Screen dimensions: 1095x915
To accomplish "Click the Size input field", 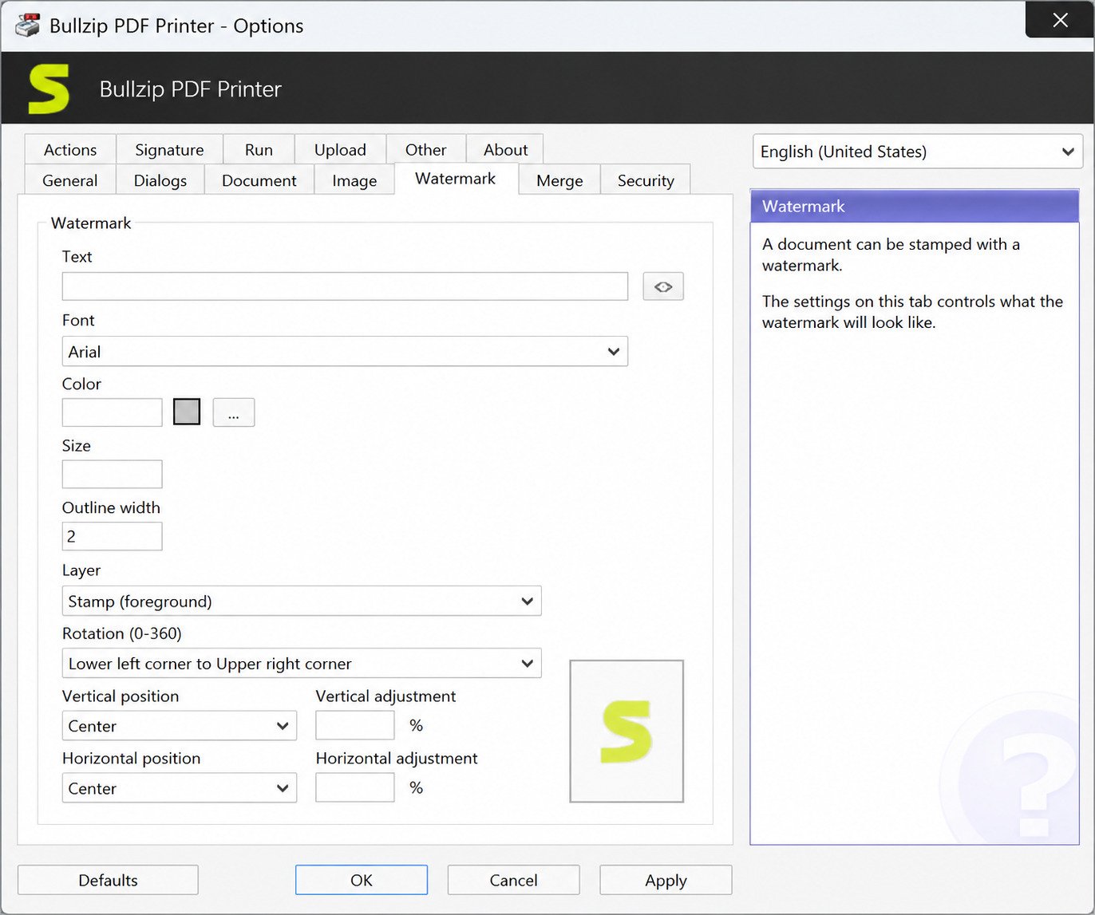I will point(112,474).
